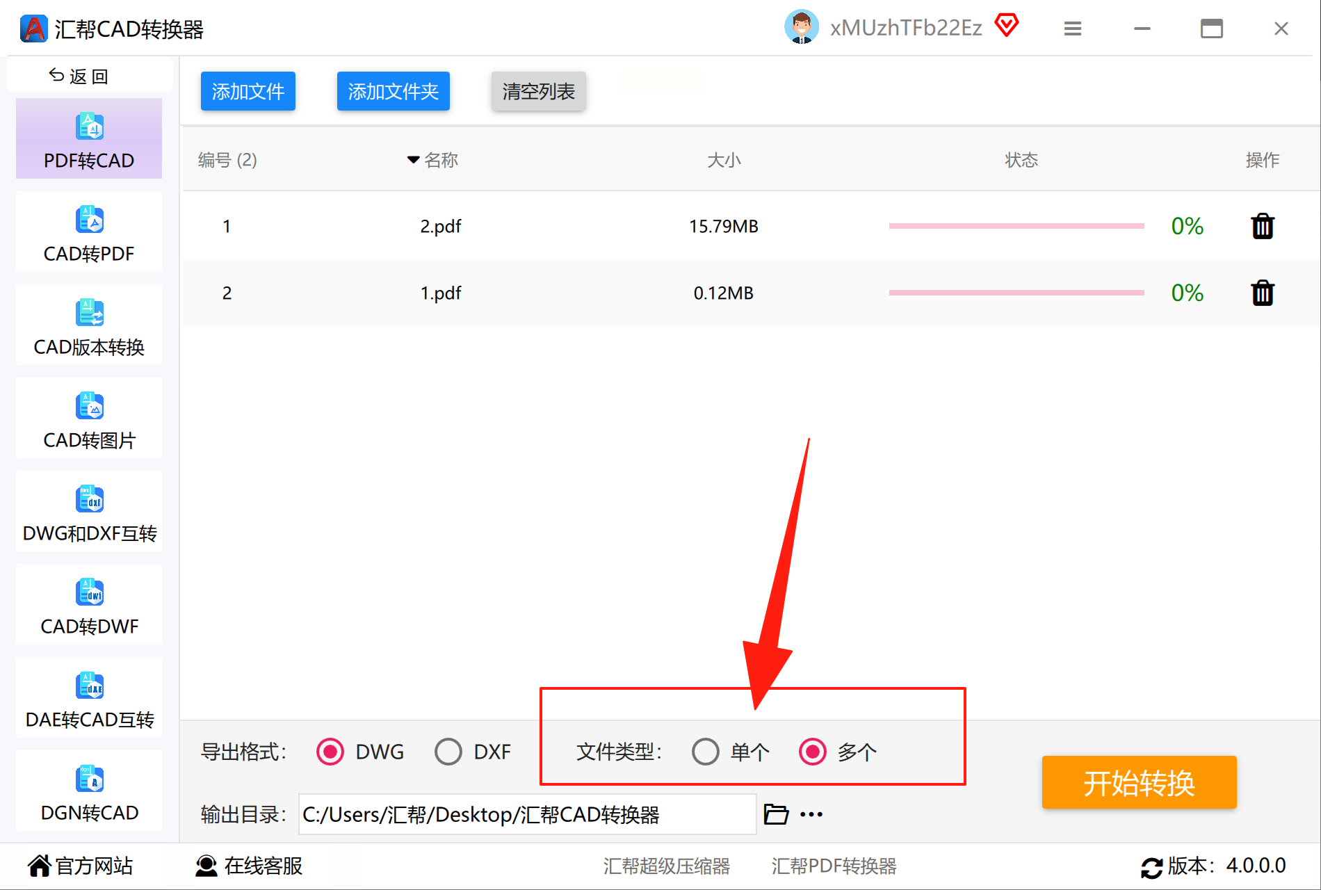Screen dimensions: 1321x890
Task: Click the user avatar icon
Action: (801, 27)
